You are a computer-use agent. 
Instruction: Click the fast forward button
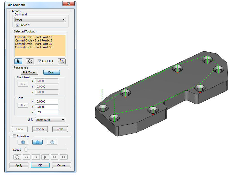64,157
